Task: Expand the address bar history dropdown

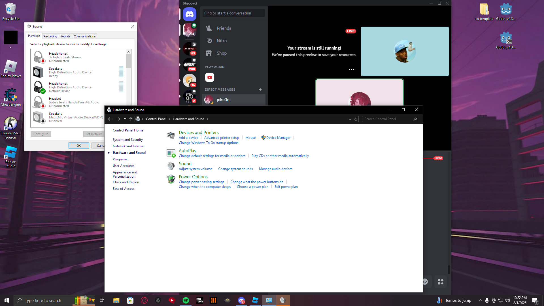Action: tap(350, 119)
